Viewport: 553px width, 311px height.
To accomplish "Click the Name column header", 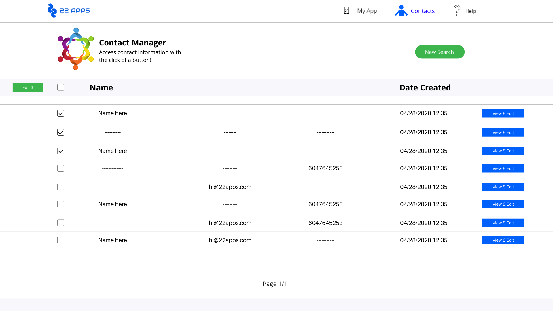I will 101,88.
